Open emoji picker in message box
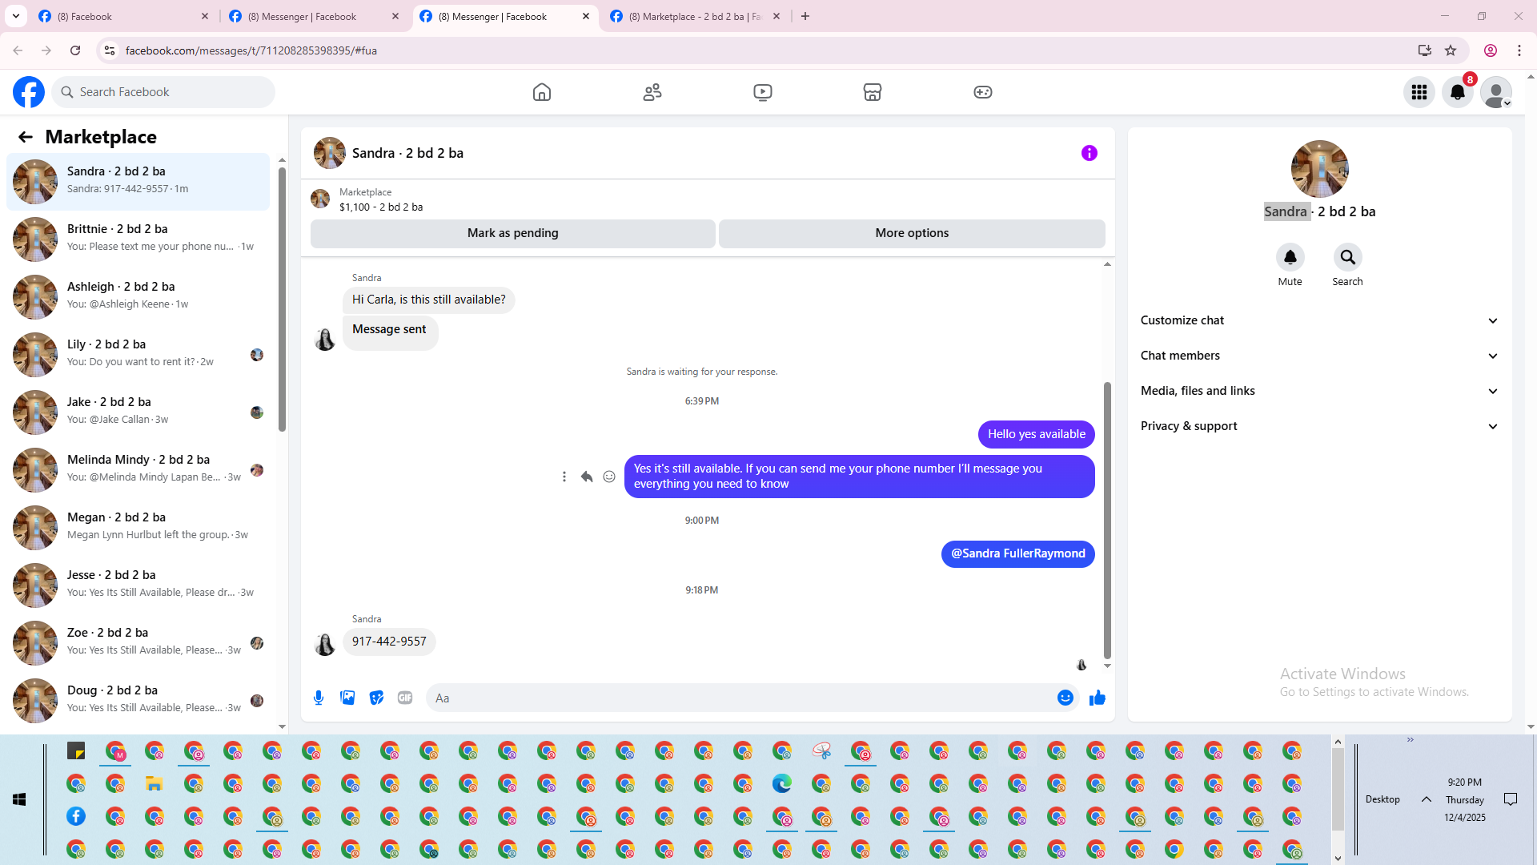Image resolution: width=1537 pixels, height=865 pixels. coord(1065,698)
